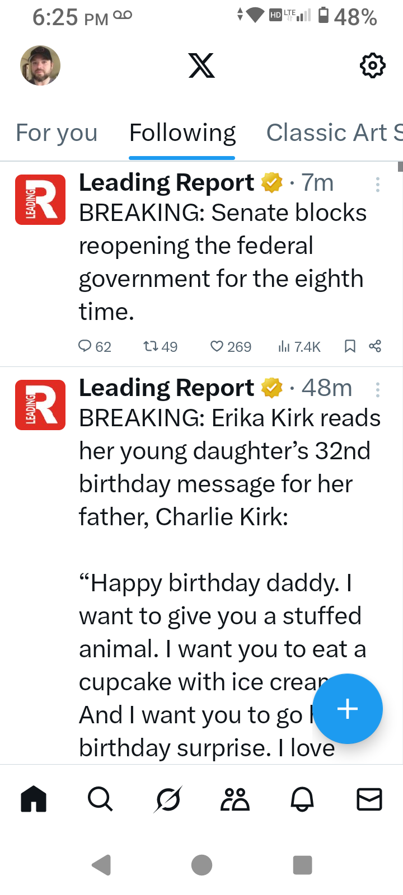Screen dimensions: 403x895
Task: Tap the compose new post button
Action: click(348, 709)
